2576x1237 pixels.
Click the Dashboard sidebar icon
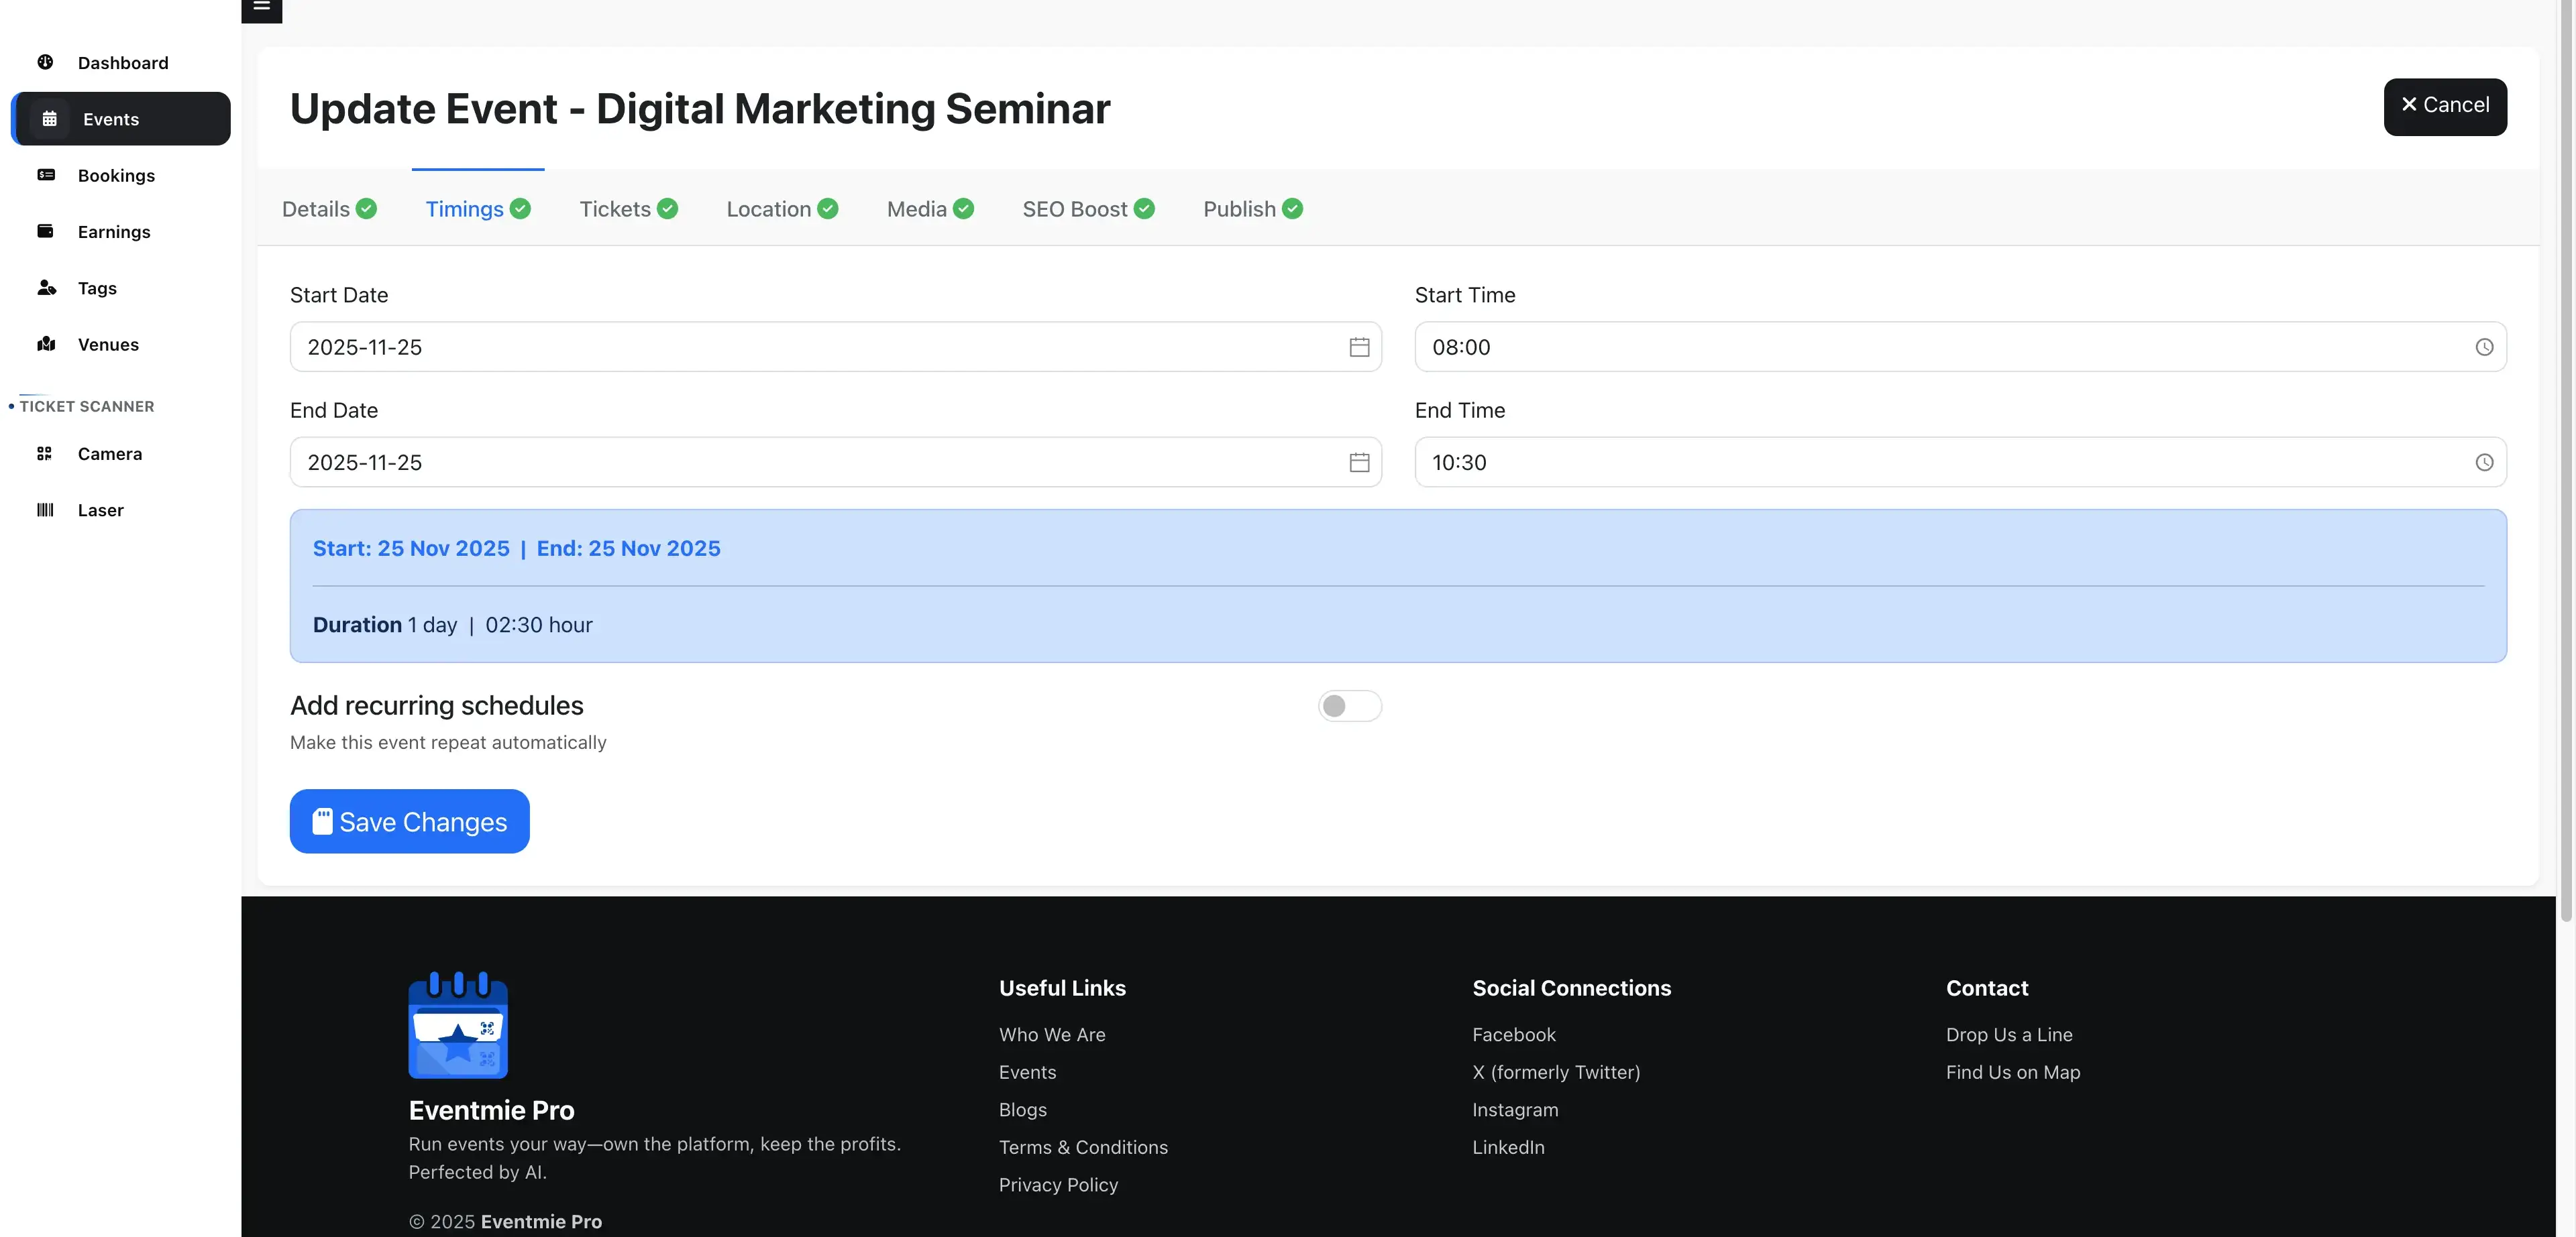(x=45, y=62)
